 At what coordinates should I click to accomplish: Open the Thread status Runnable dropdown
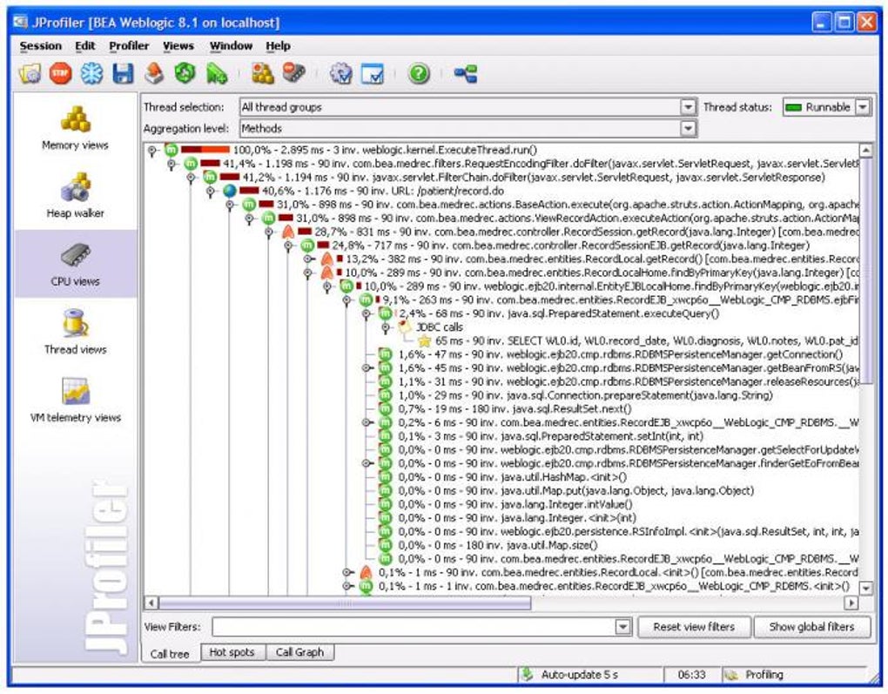click(x=862, y=107)
